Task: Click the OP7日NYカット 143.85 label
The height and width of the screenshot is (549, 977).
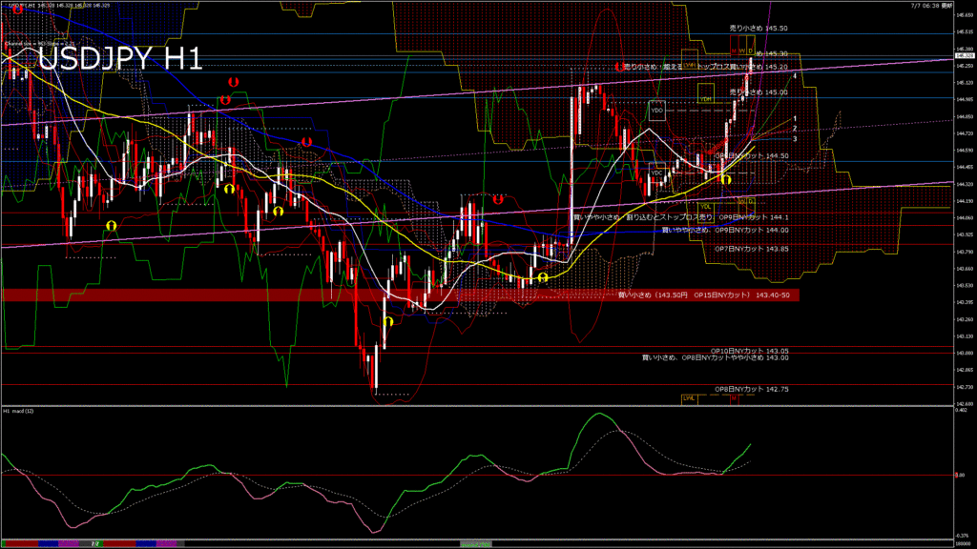Action: point(752,249)
